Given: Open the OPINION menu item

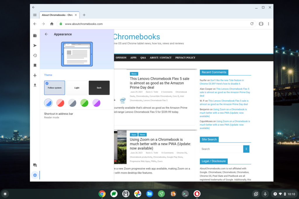Looking at the screenshot, I should [x=121, y=58].
